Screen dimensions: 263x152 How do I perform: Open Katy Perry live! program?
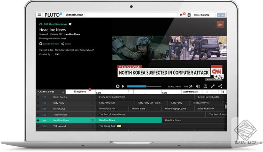pos(115,103)
